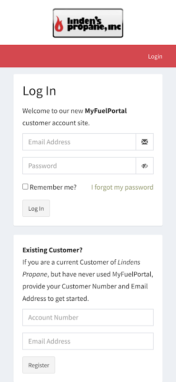176x382 pixels.
Task: Click the envelope icon beside the email field
Action: click(x=145, y=142)
